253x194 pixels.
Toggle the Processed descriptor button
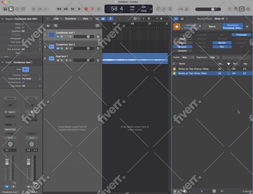point(242,35)
